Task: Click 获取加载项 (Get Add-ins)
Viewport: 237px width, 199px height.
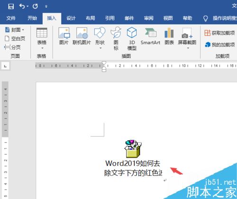Action: tap(219, 33)
